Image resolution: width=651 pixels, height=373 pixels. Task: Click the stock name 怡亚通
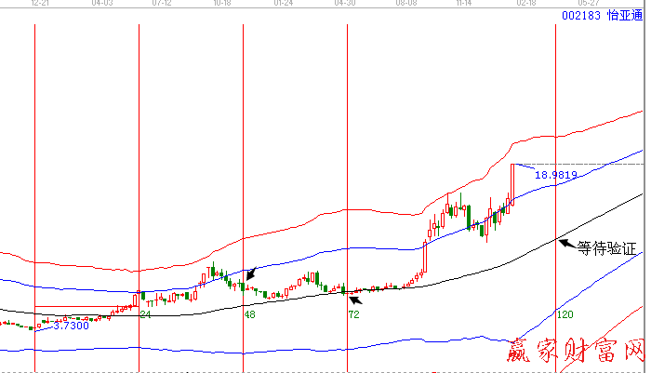click(623, 17)
